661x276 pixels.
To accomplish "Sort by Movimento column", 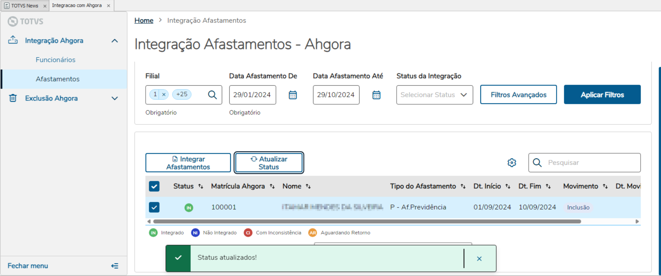I will 605,186.
